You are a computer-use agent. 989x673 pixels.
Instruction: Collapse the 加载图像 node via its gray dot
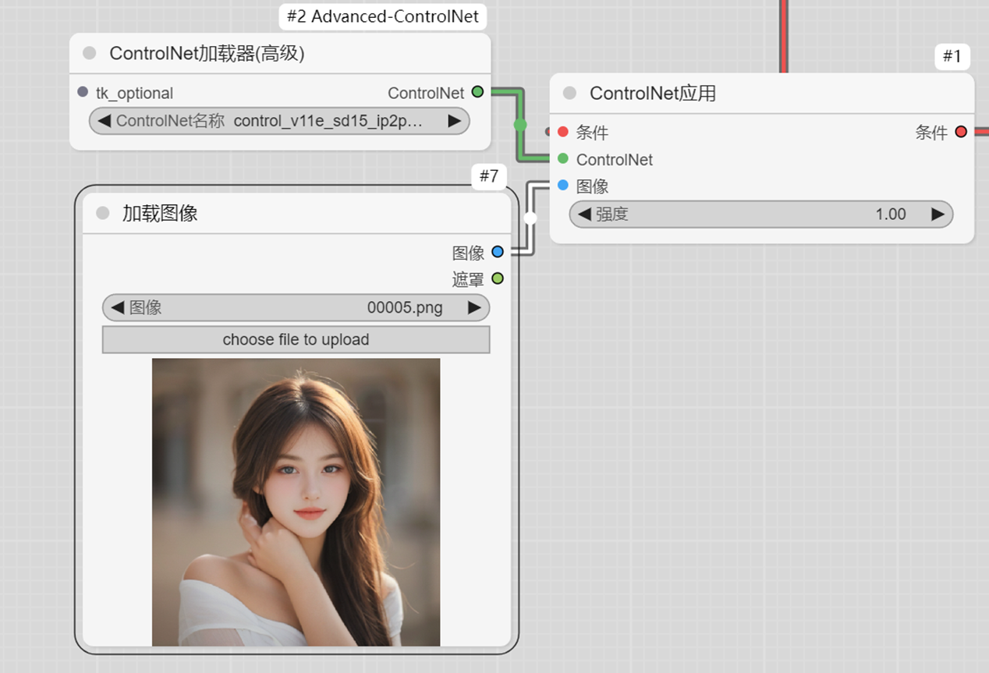(103, 213)
